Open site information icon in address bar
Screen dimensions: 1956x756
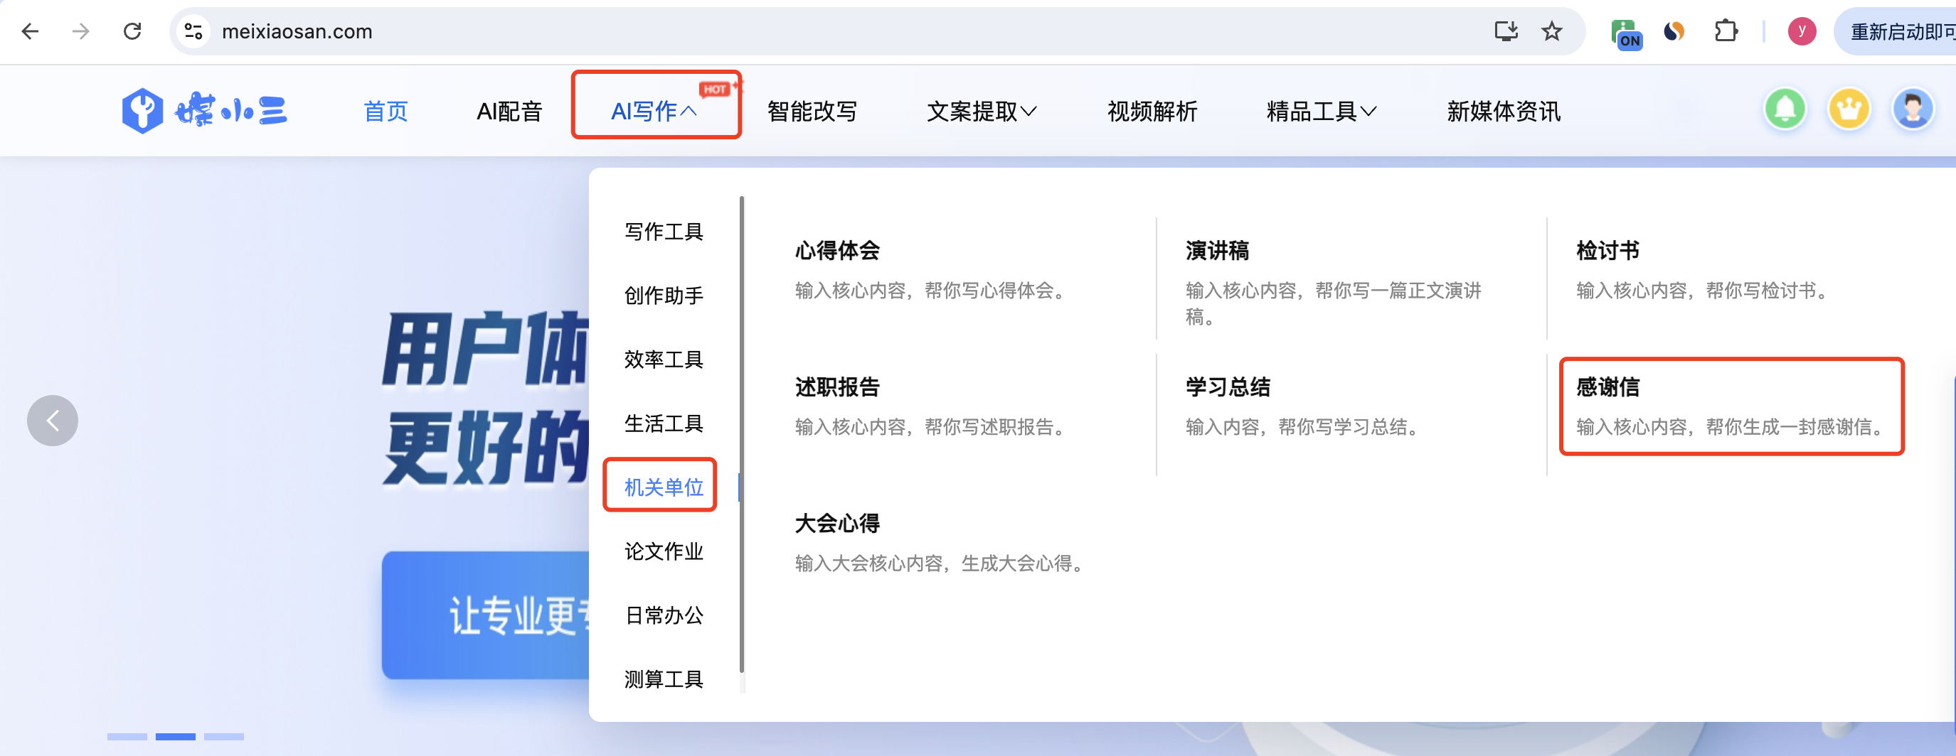[x=193, y=31]
